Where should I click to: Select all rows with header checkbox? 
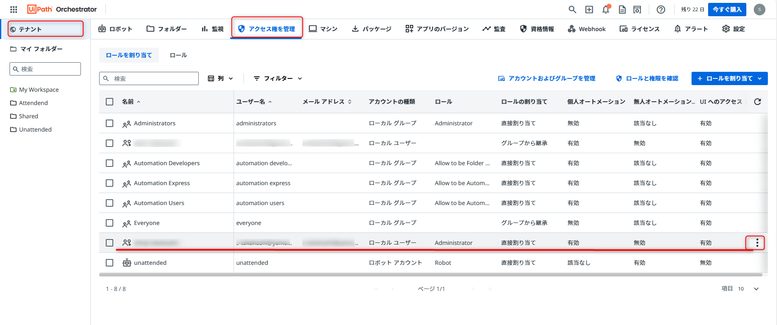coord(110,102)
